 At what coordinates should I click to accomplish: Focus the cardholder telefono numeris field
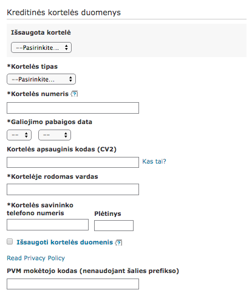point(48,224)
